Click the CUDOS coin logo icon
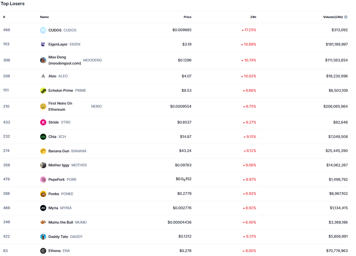The image size is (356, 256). point(43,30)
